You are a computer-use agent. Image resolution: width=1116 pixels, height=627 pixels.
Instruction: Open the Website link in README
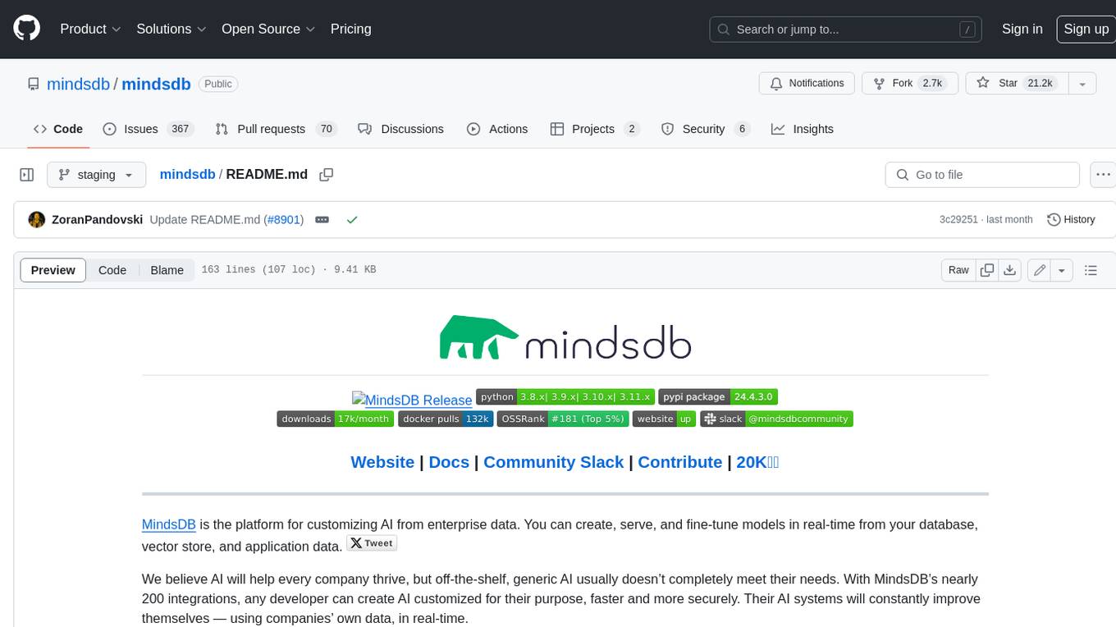pyautogui.click(x=382, y=462)
